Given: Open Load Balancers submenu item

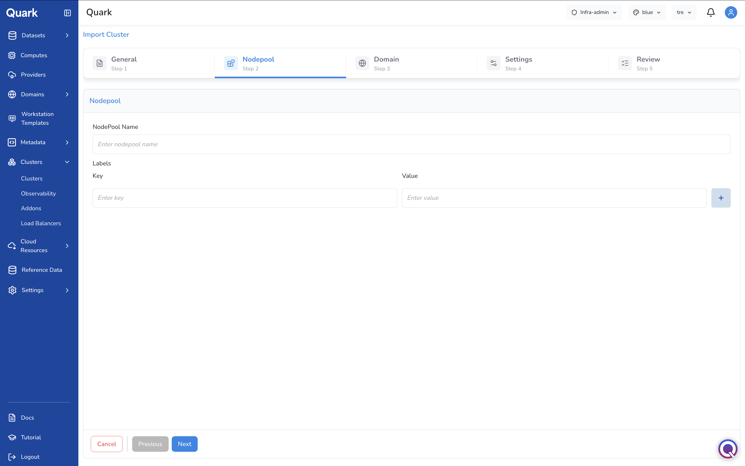Looking at the screenshot, I should (41, 223).
